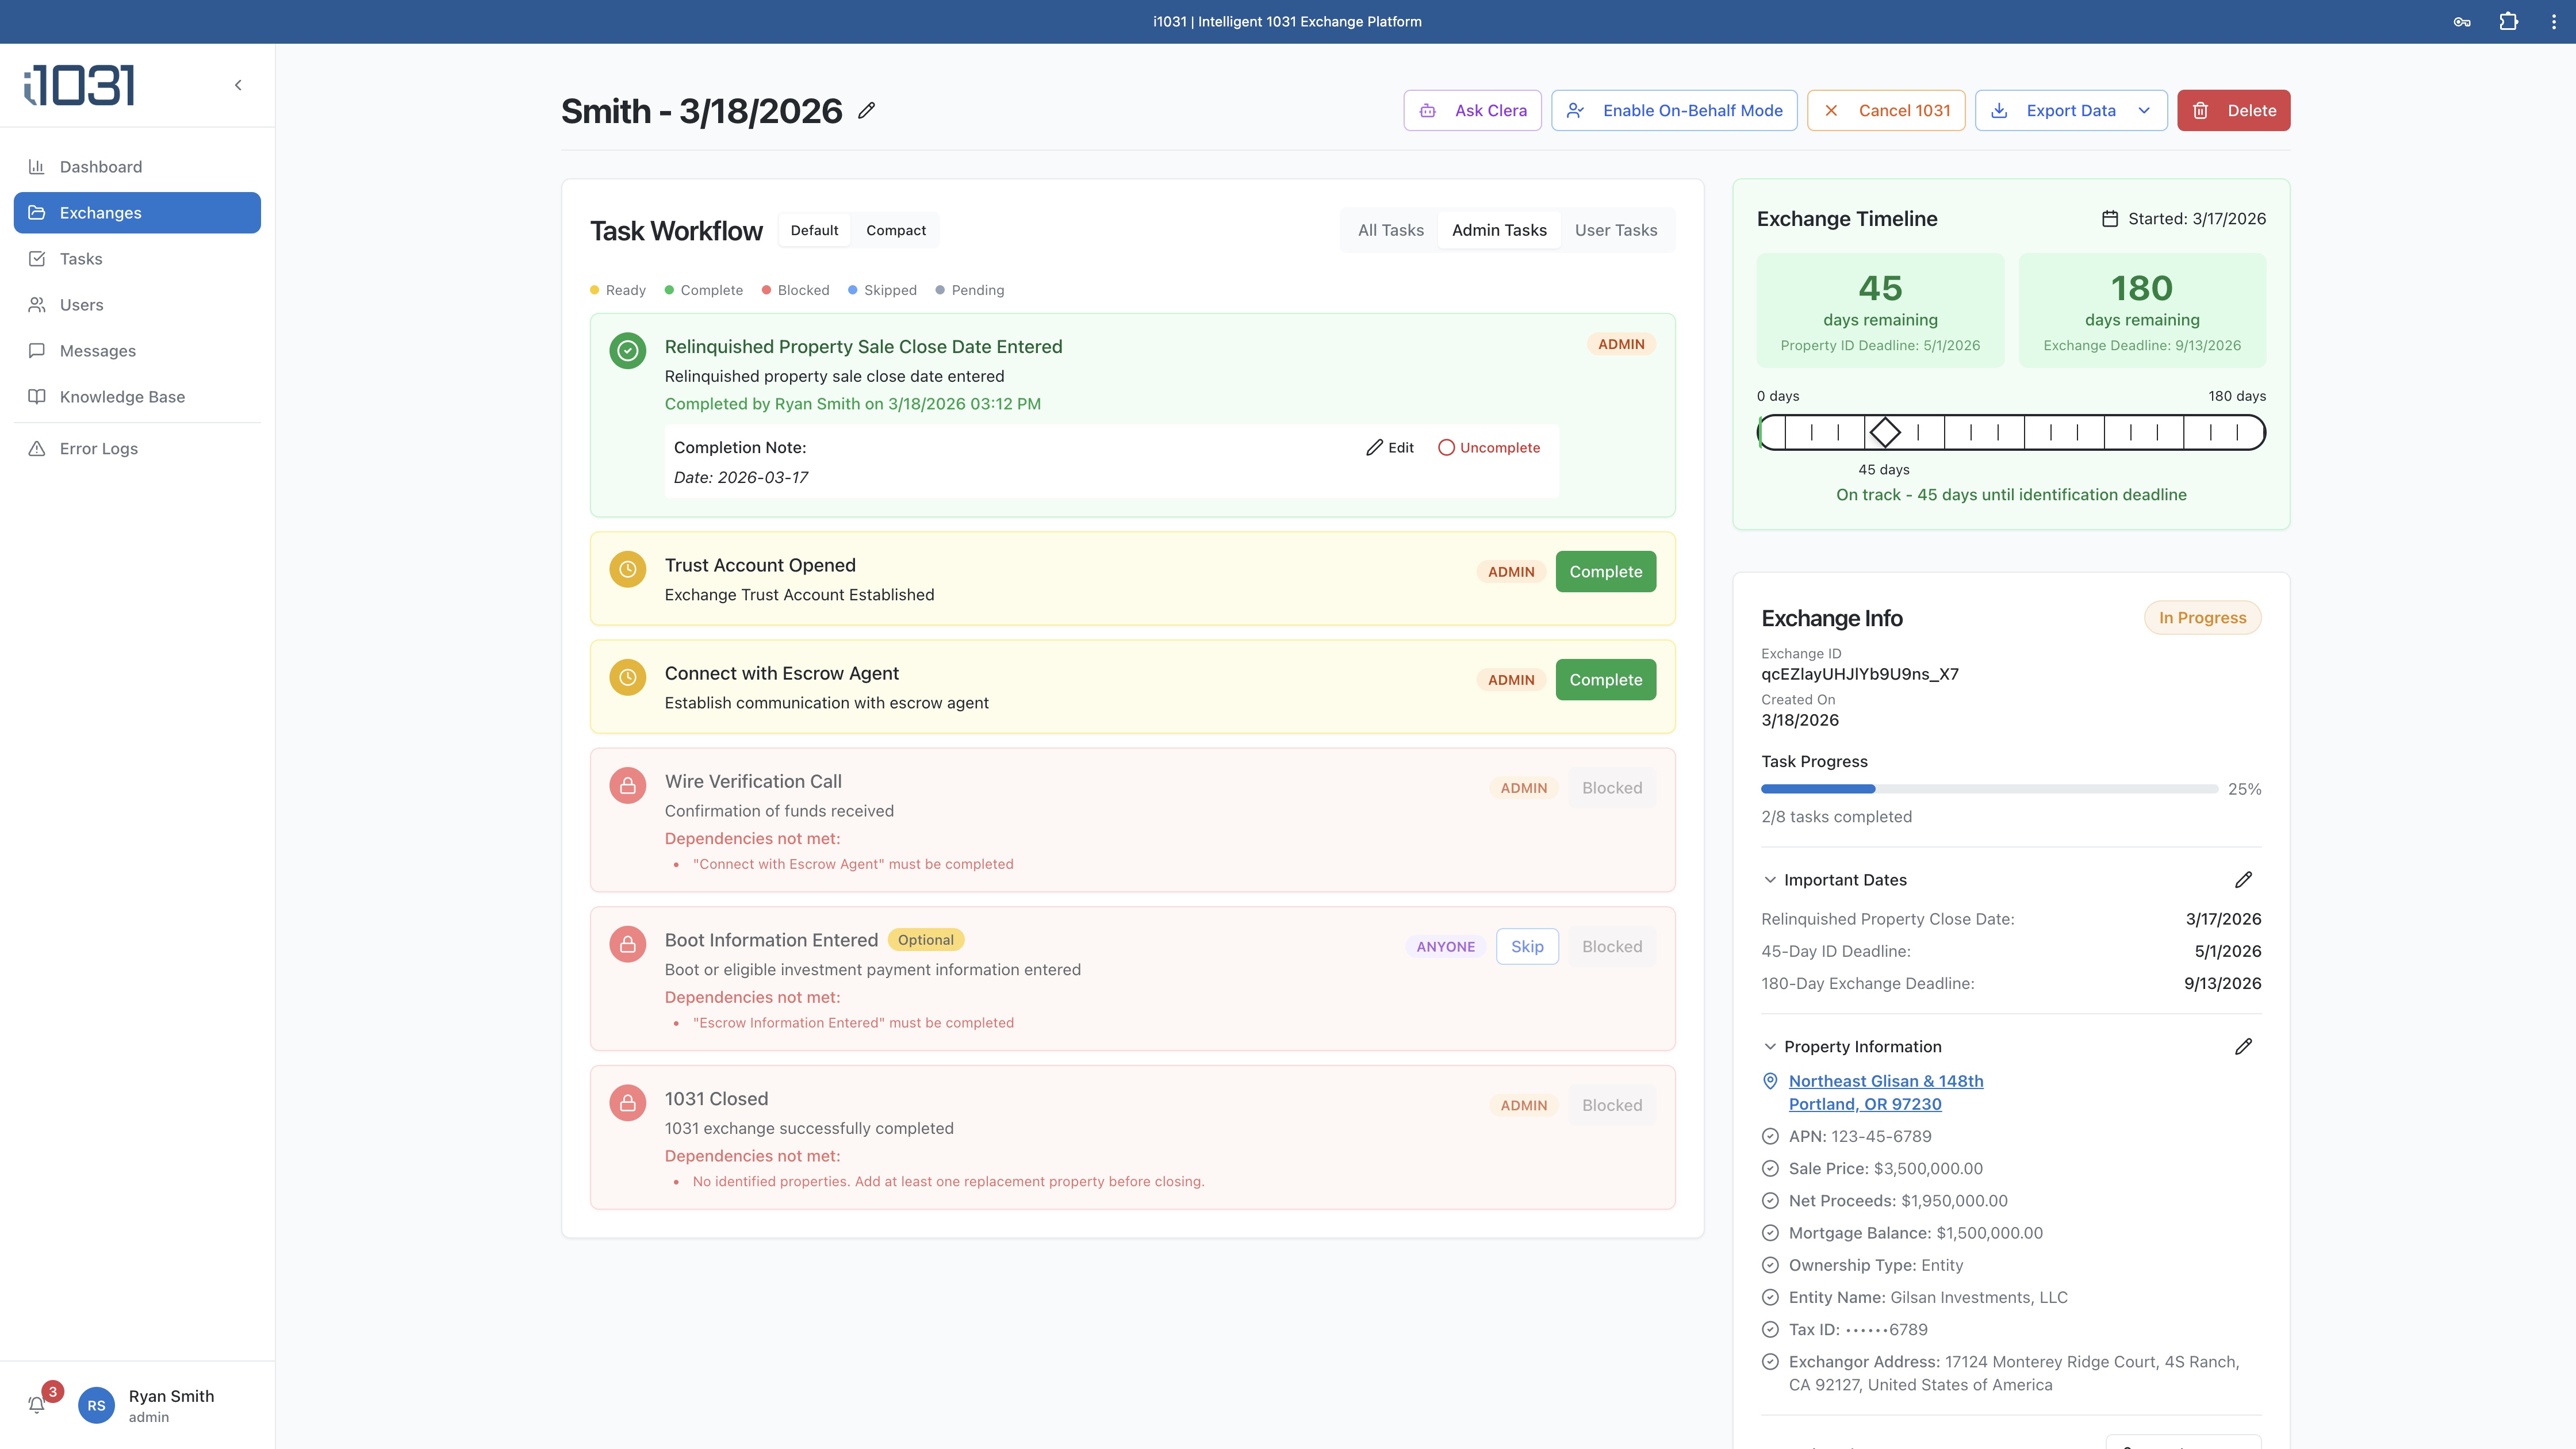Open Knowledge Base from sidebar

(122, 397)
